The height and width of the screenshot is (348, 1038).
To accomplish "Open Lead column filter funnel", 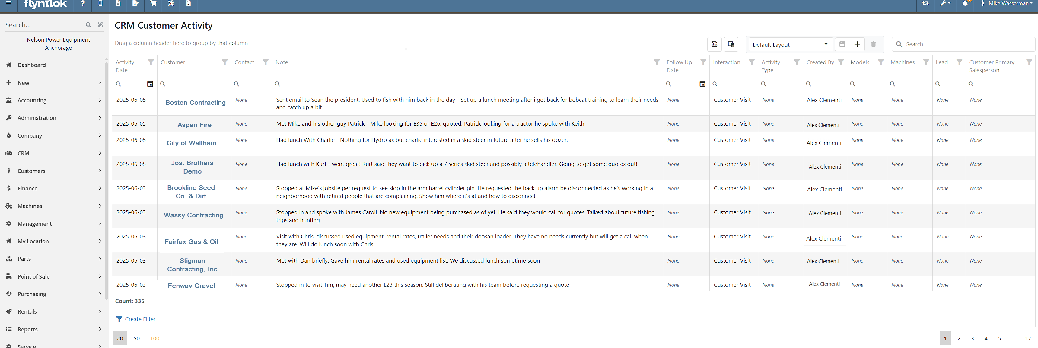I will [x=960, y=62].
